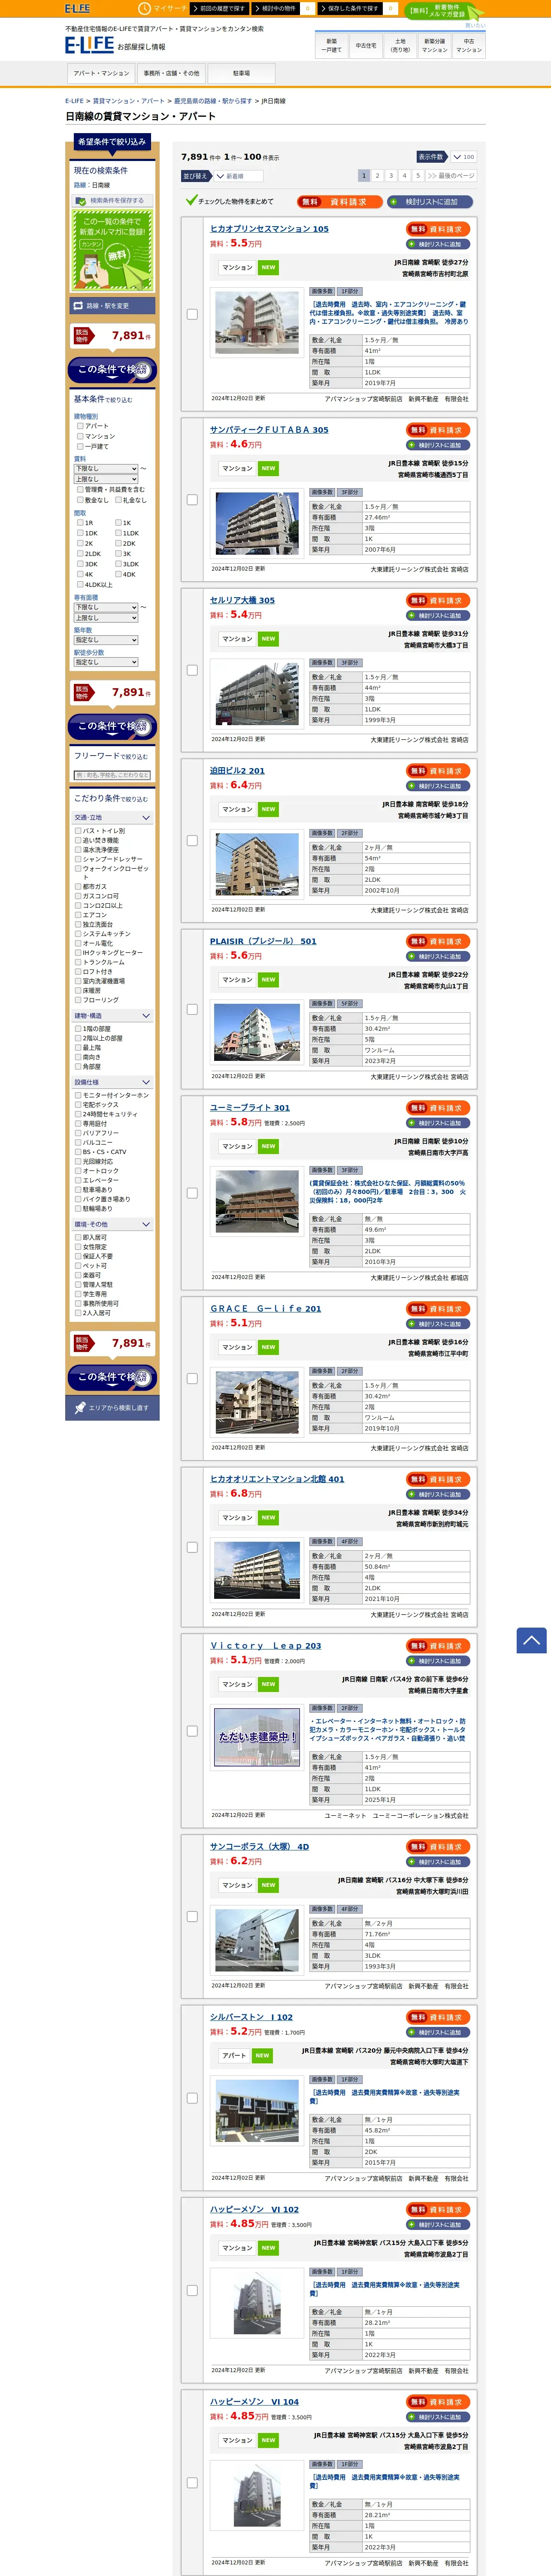
Task: Open the 専有面積 下限なし dropdown
Action: tap(106, 607)
